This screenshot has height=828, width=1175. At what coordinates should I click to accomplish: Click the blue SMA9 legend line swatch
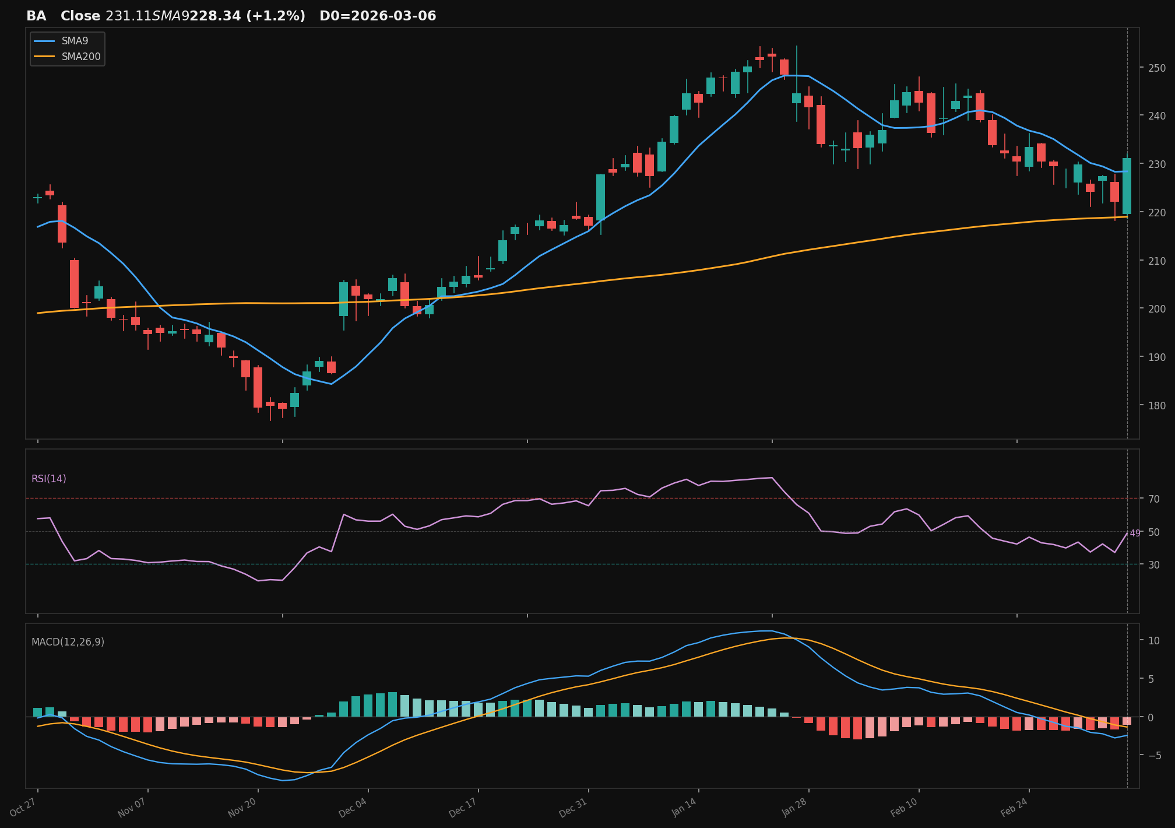(45, 41)
